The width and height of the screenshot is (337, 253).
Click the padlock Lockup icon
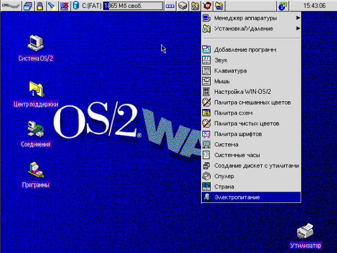point(39,6)
